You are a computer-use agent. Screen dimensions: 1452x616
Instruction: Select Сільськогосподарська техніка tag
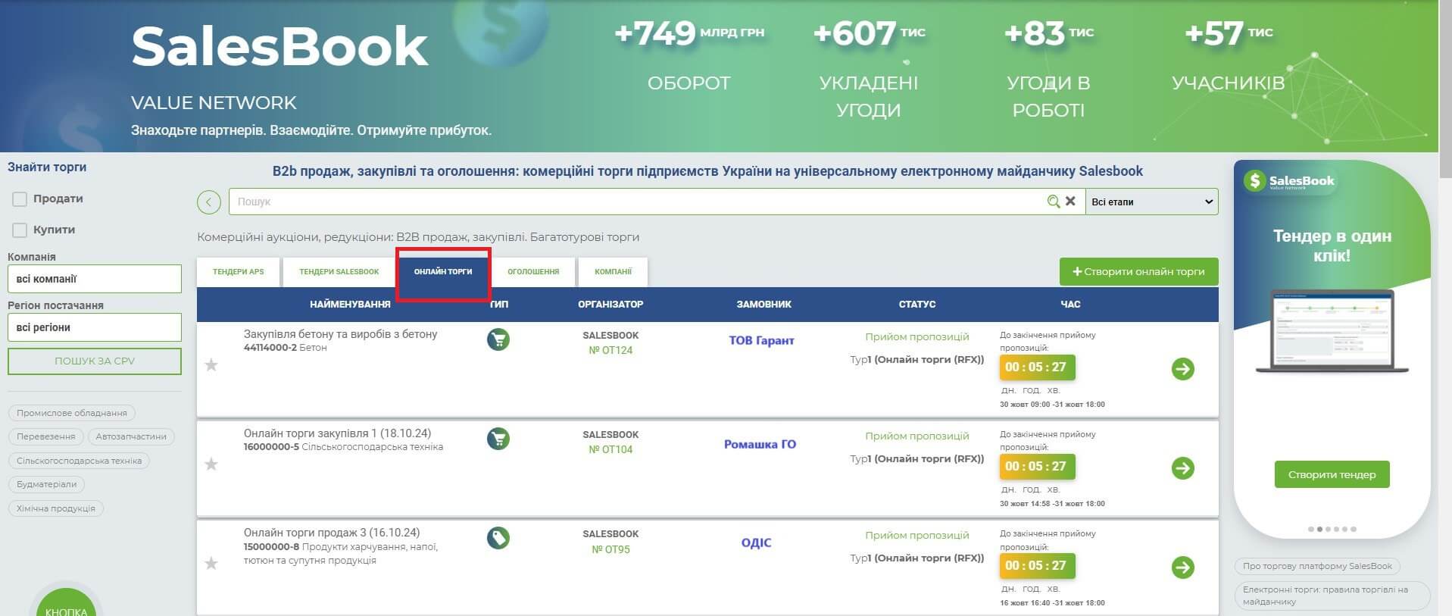(x=80, y=461)
